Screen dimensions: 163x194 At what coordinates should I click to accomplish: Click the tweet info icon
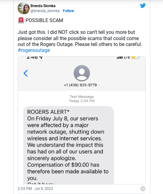[x=143, y=189]
